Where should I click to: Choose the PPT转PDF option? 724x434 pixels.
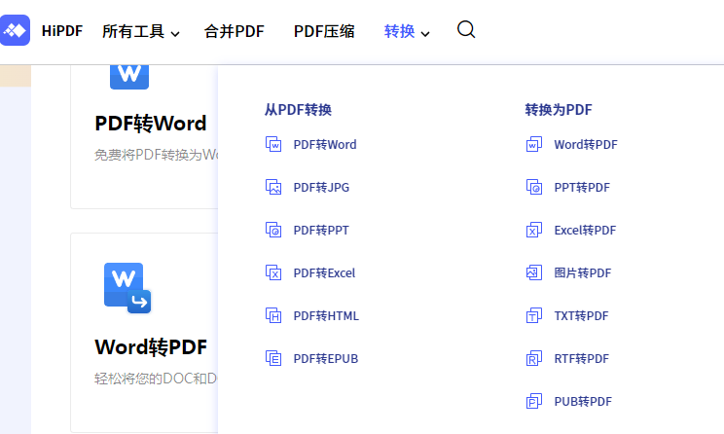point(582,188)
